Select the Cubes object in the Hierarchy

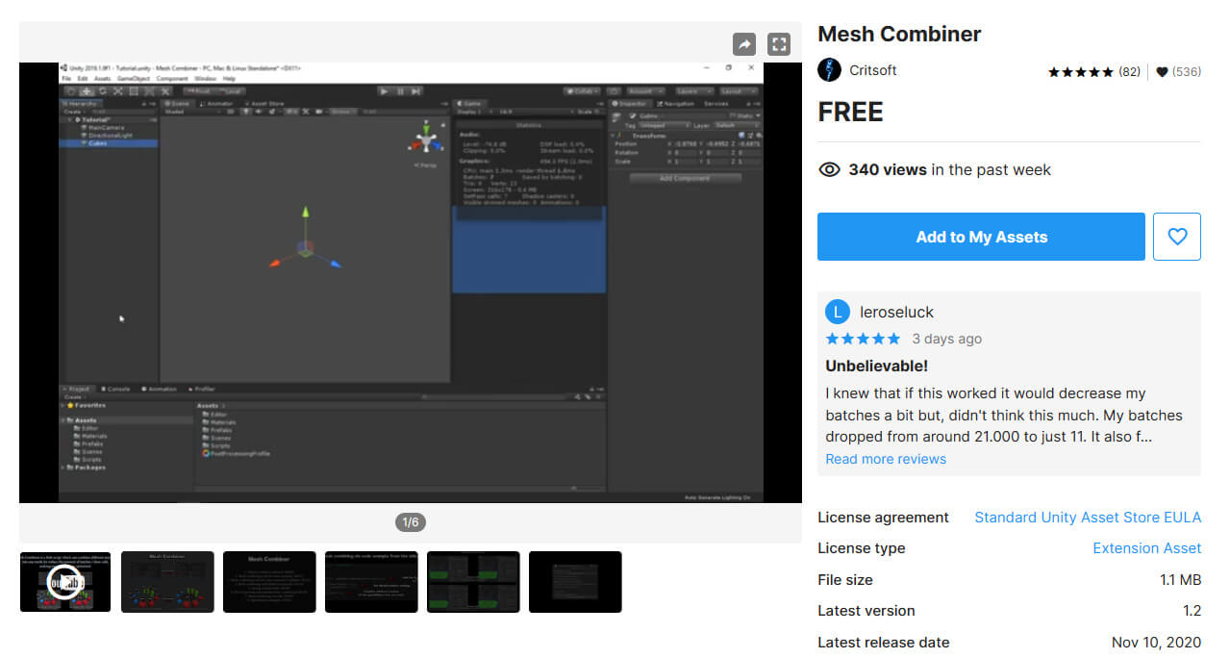click(x=109, y=143)
